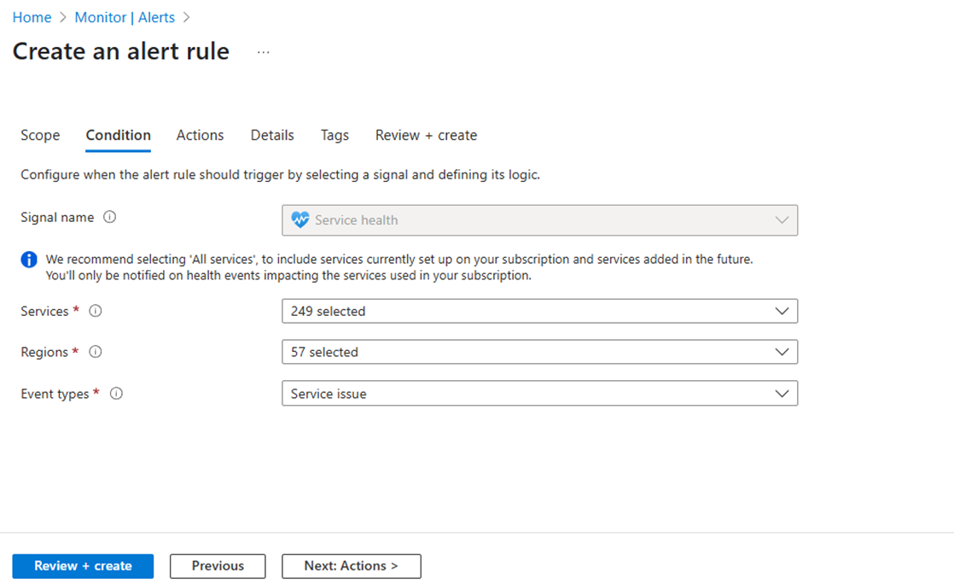
Task: Expand the disabled Service health signal dropdown
Action: (781, 219)
